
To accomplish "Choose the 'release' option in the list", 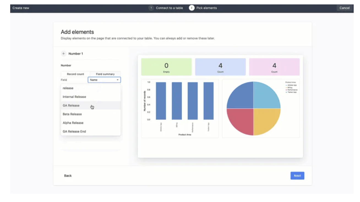I will [68, 88].
